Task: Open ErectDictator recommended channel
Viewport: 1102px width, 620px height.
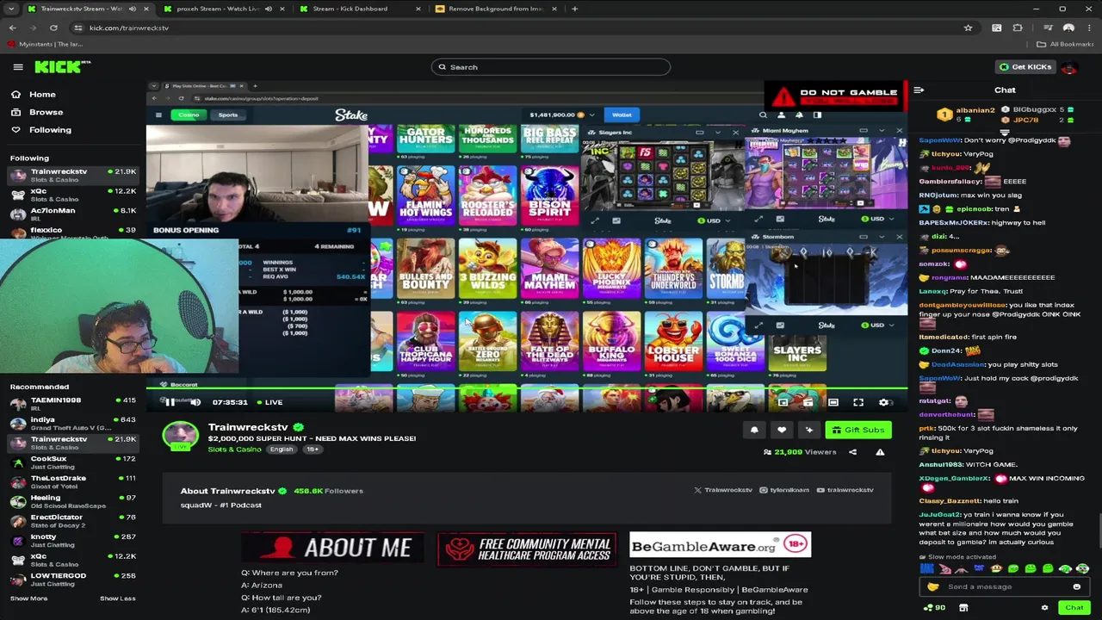Action: (x=72, y=520)
